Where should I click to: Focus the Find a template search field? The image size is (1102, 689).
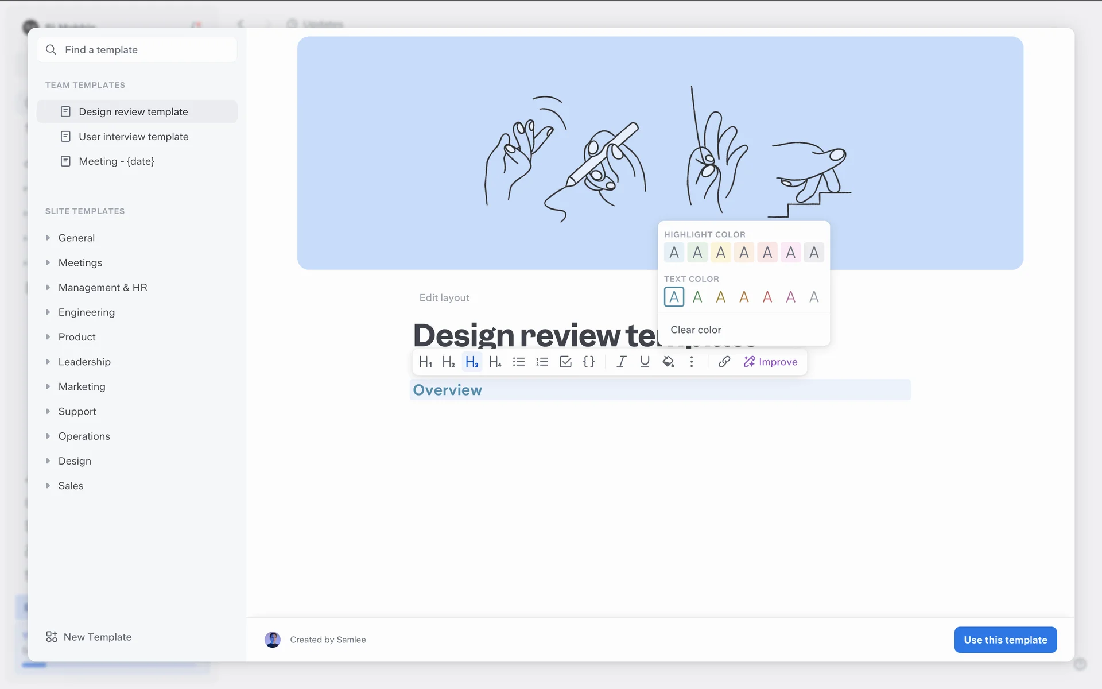138,50
